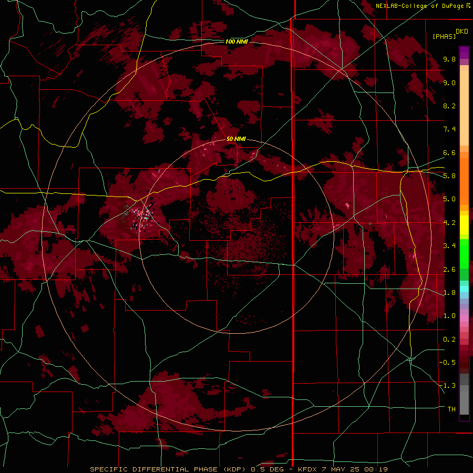The width and height of the screenshot is (473, 473).
Task: Select the 6.6 scale value
Action: (449, 152)
